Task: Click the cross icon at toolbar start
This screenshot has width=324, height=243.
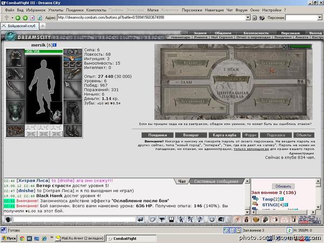Action: 6,18
